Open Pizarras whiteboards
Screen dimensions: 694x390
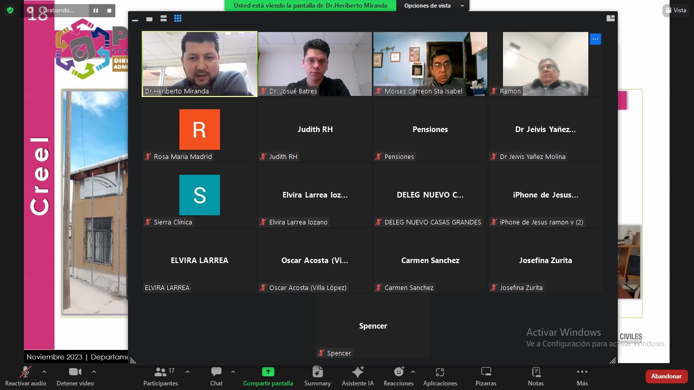(x=486, y=376)
